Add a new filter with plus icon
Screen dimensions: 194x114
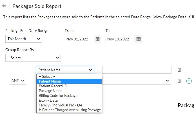[x=189, y=81]
